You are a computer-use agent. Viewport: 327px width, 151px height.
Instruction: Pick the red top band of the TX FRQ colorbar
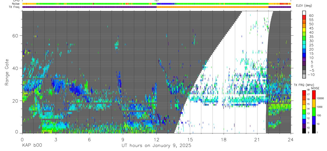pos(304,93)
